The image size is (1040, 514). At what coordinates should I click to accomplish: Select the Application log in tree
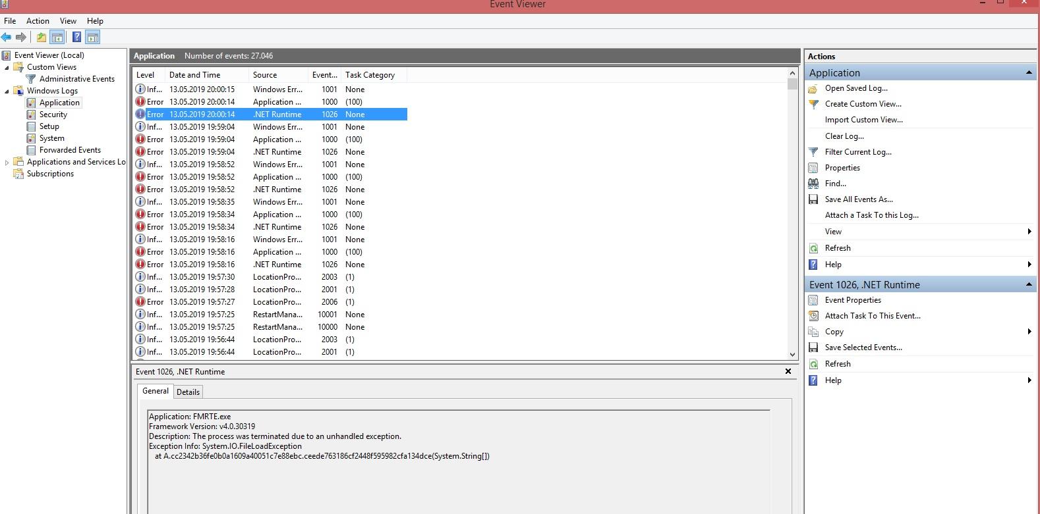coord(59,103)
